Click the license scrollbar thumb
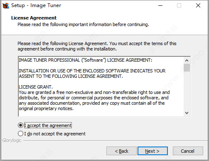The height and width of the screenshot is (161, 209). coord(187,67)
